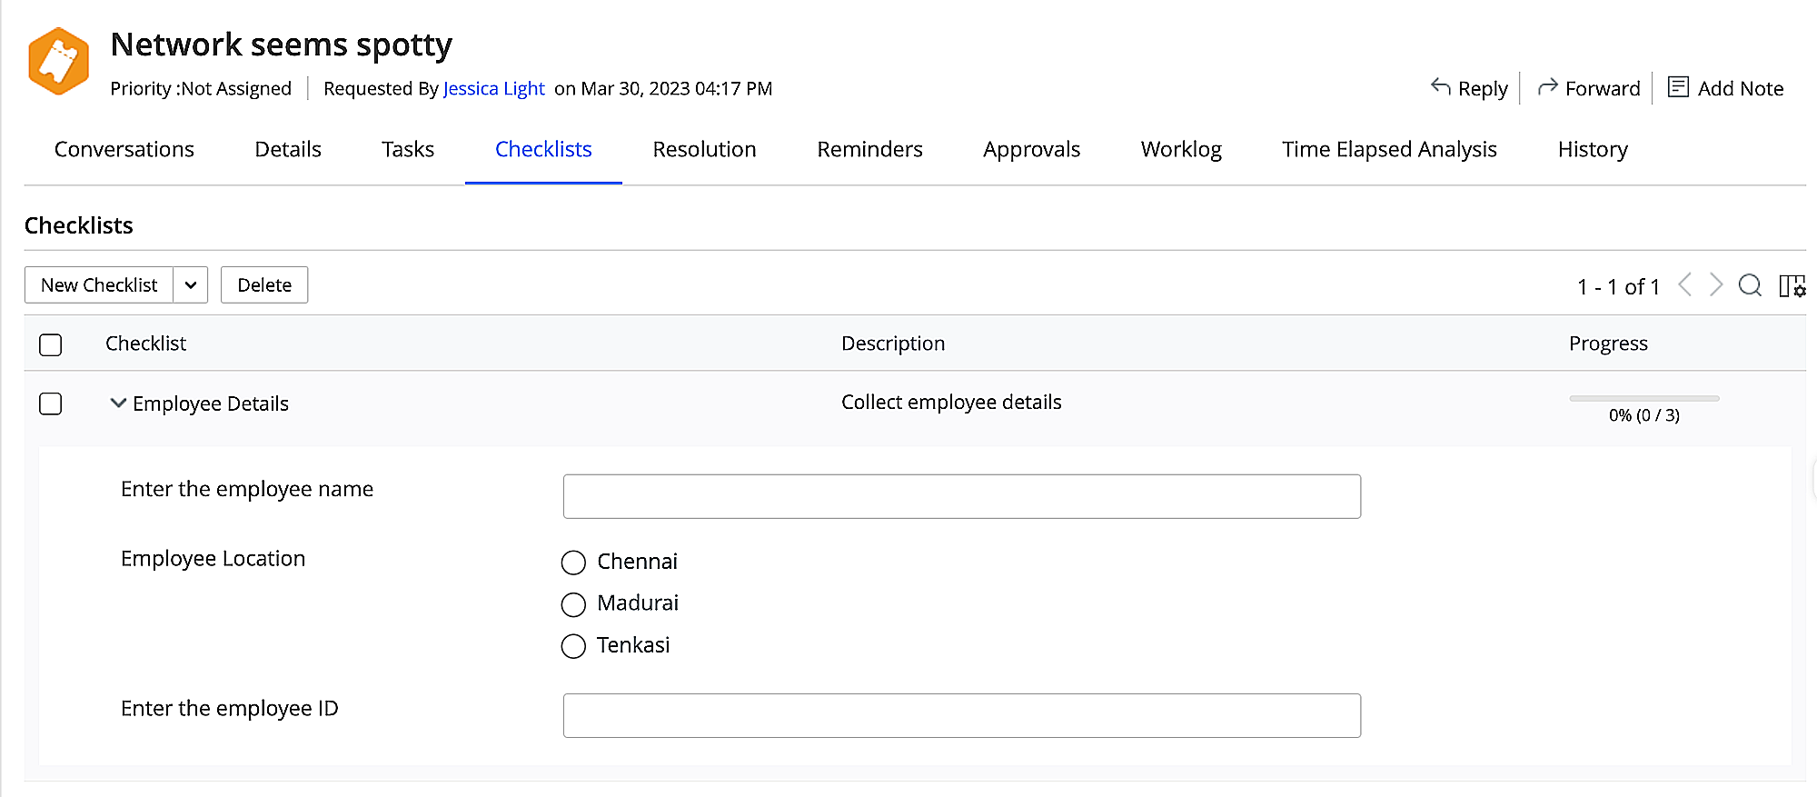Click the Forward arrow icon
The image size is (1817, 797).
[1547, 87]
